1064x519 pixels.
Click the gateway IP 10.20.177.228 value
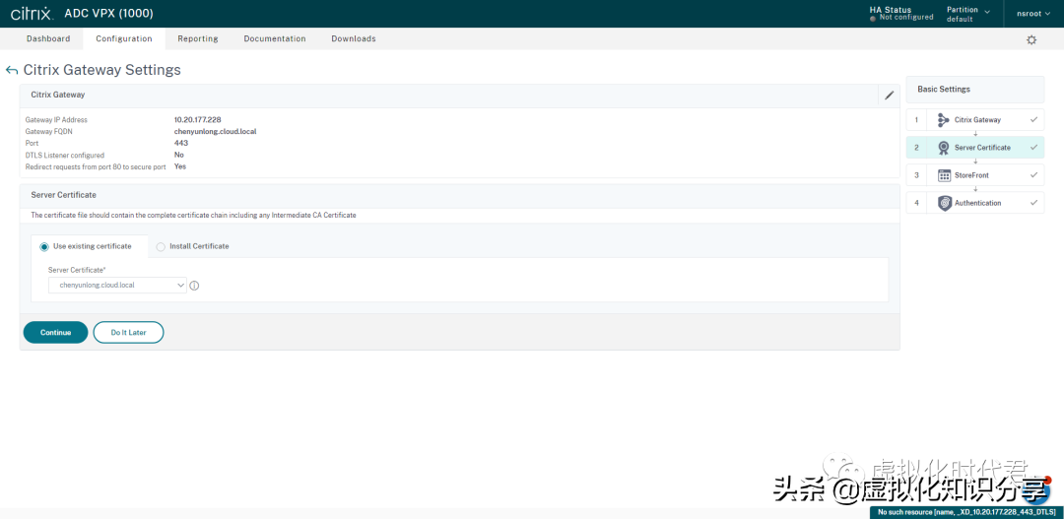pos(197,119)
